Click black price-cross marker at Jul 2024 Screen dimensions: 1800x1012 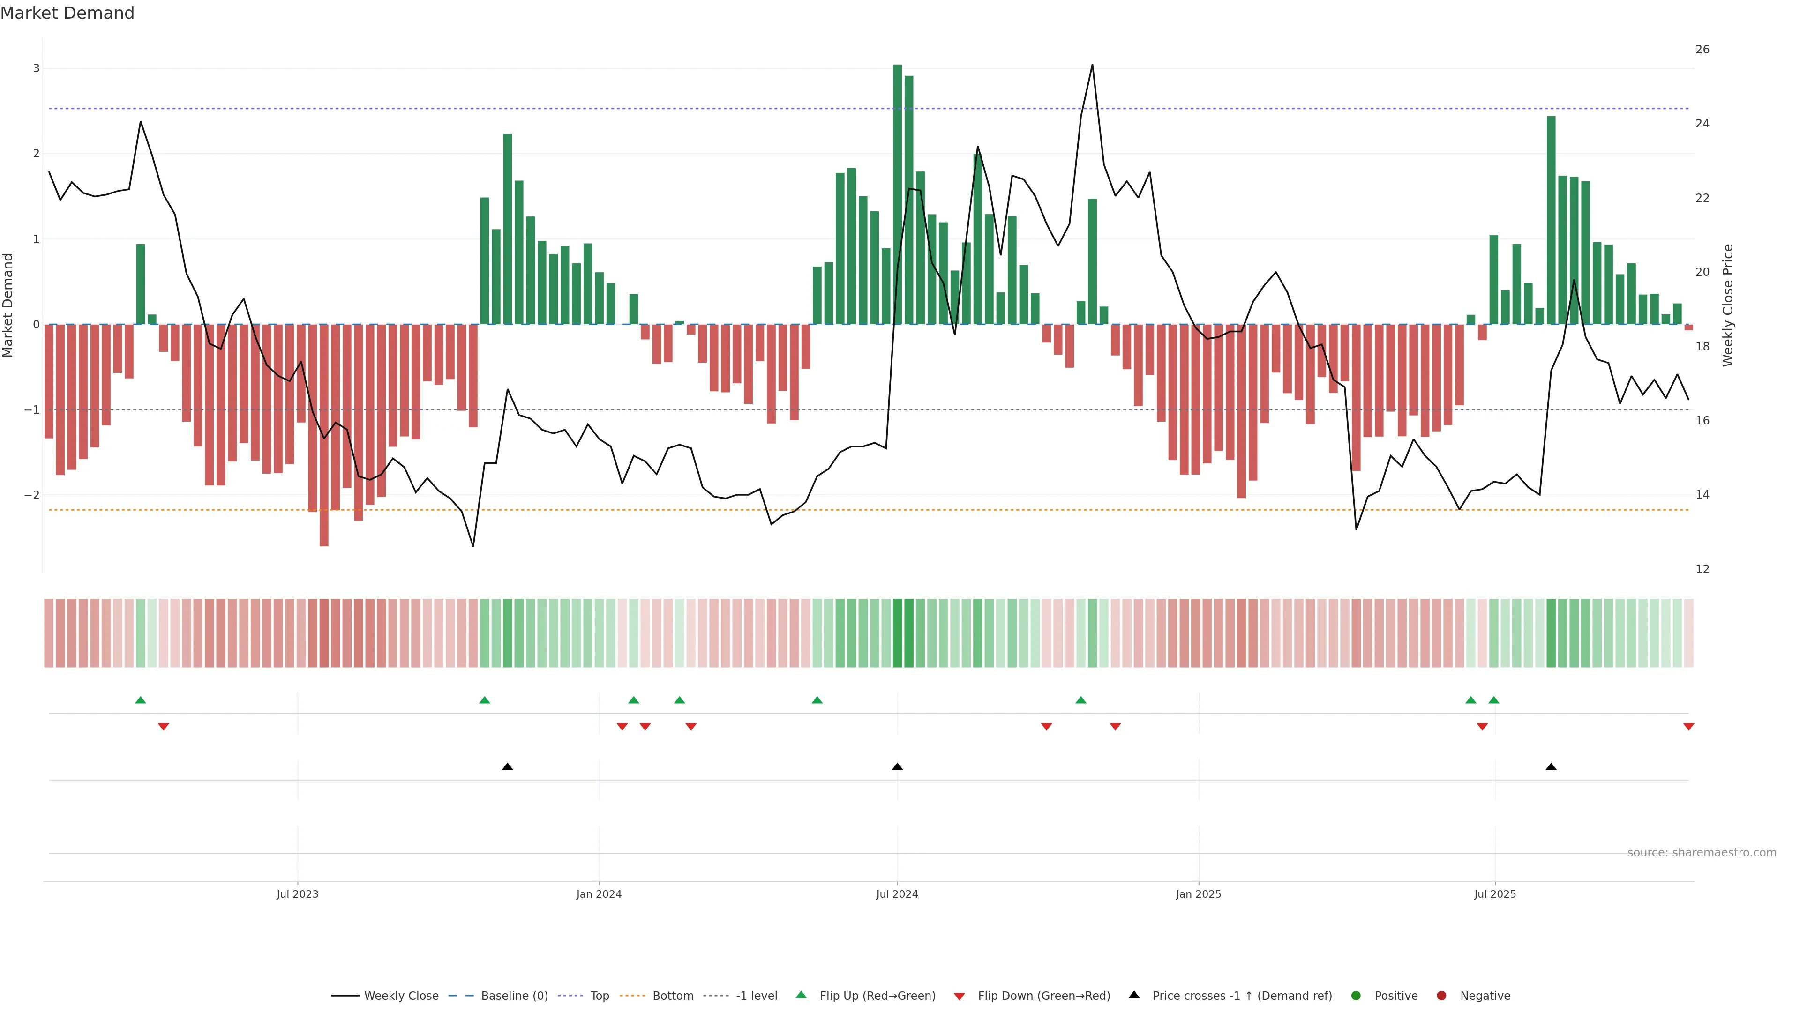pos(897,767)
